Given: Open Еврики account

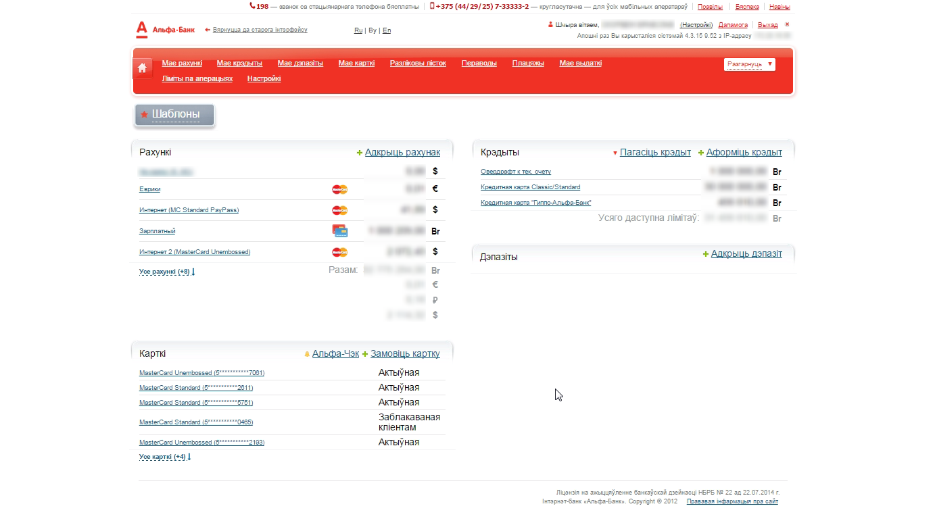Looking at the screenshot, I should pyautogui.click(x=150, y=189).
